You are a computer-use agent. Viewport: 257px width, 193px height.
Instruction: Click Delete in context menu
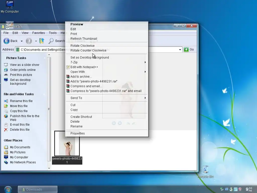(106, 121)
